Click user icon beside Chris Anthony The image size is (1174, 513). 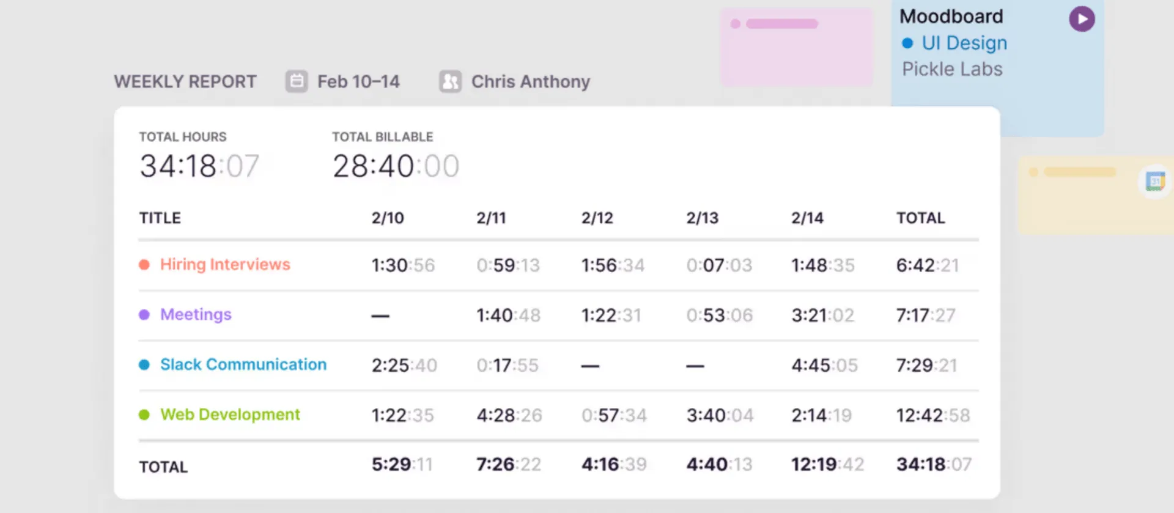pyautogui.click(x=450, y=81)
